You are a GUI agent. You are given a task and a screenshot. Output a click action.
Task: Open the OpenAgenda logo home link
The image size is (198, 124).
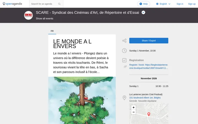click(x=12, y=4)
